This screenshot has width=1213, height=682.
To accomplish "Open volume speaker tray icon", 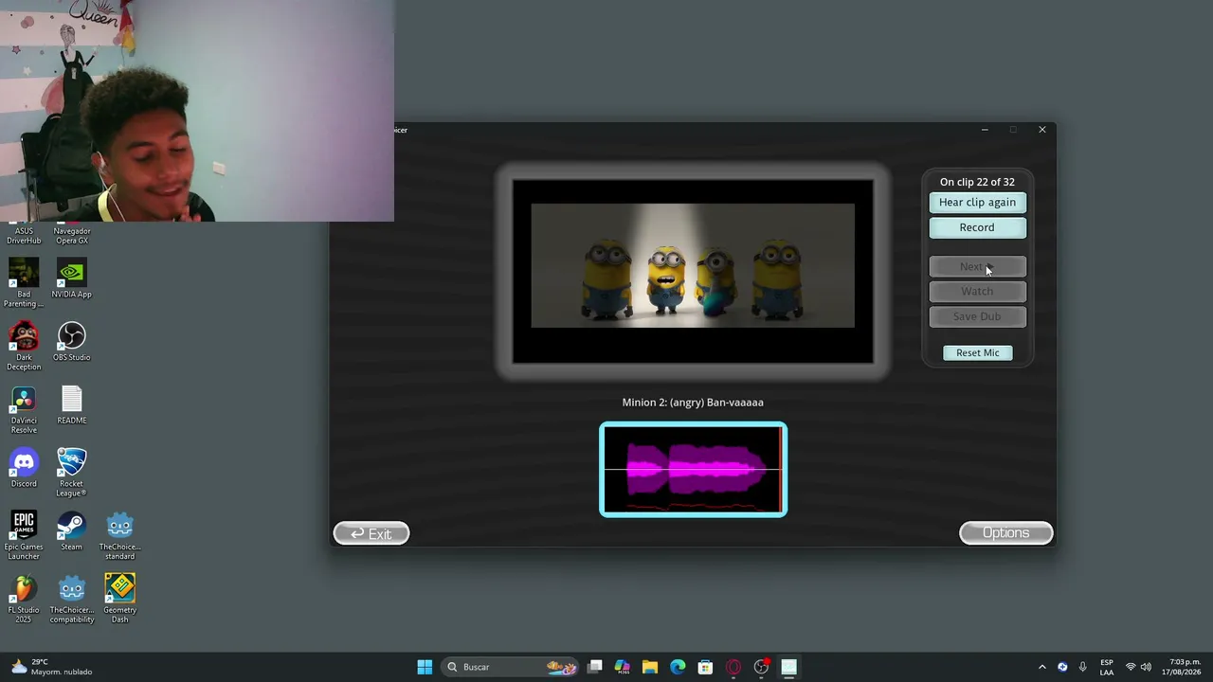I will pos(1146,667).
